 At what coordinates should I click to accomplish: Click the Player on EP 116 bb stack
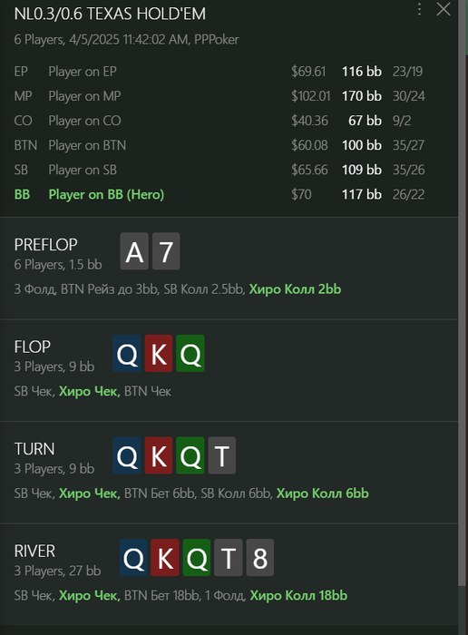coord(362,72)
